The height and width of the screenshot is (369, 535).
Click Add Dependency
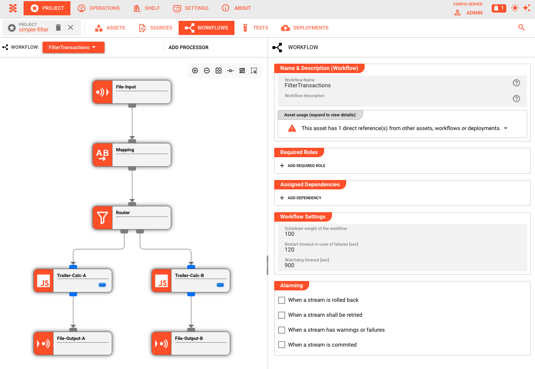[301, 198]
